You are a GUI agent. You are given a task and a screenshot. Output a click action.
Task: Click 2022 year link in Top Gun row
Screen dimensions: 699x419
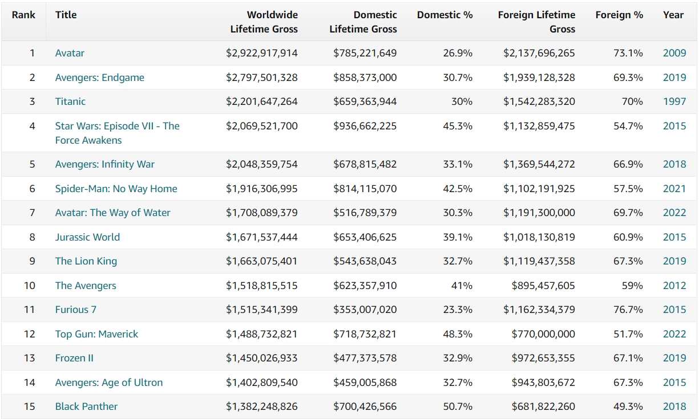[x=674, y=334]
